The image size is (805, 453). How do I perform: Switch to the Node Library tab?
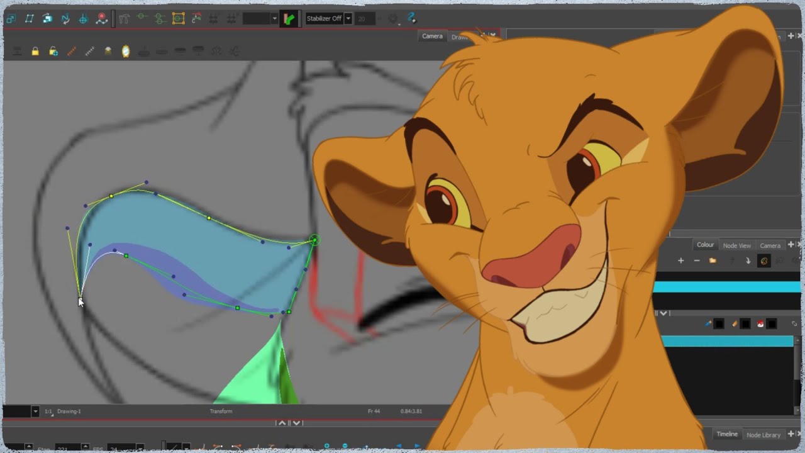coord(763,435)
